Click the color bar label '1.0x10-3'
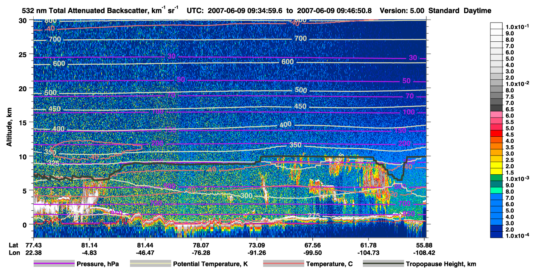This screenshot has height=273, width=533. [x=518, y=179]
